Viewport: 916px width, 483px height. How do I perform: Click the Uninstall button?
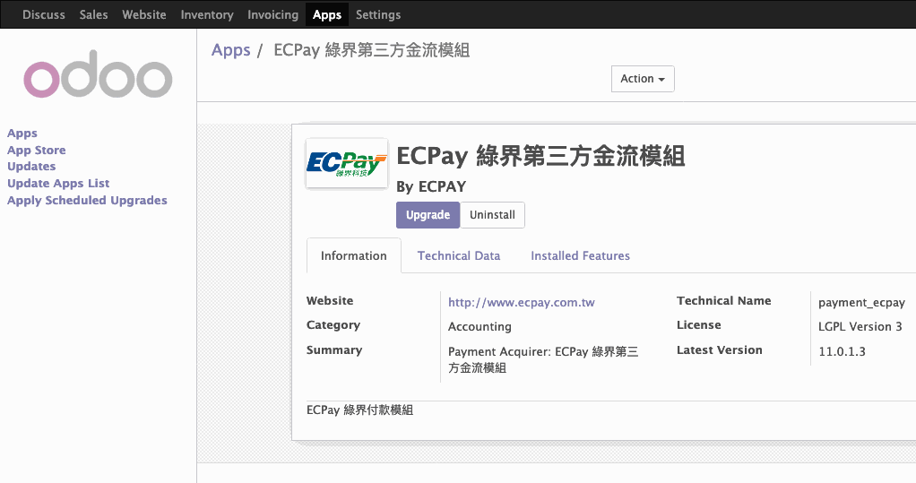[x=492, y=215]
